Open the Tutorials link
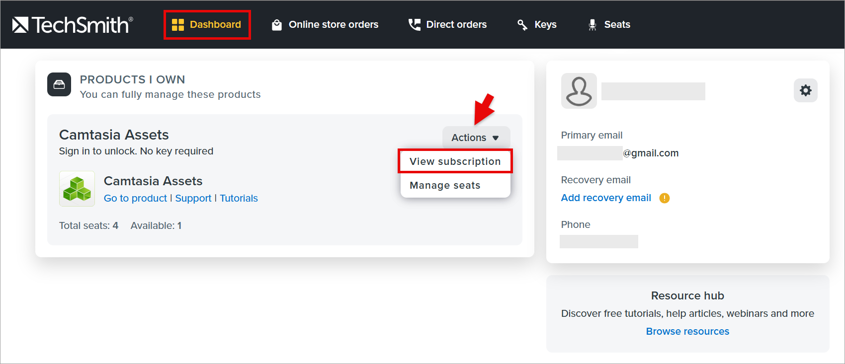The width and height of the screenshot is (845, 364). pos(239,198)
